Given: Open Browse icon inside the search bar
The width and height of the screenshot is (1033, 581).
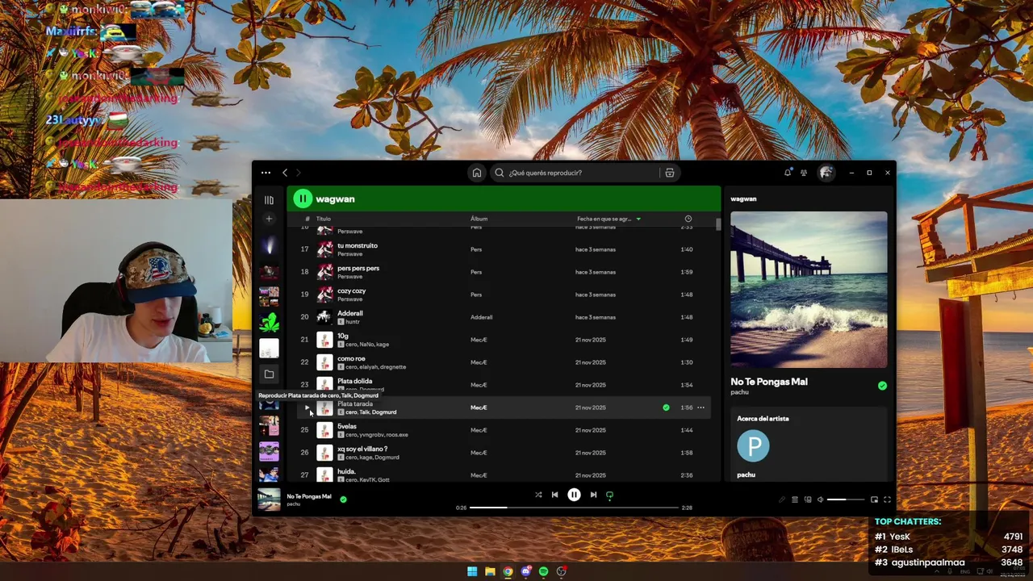Looking at the screenshot, I should [670, 173].
